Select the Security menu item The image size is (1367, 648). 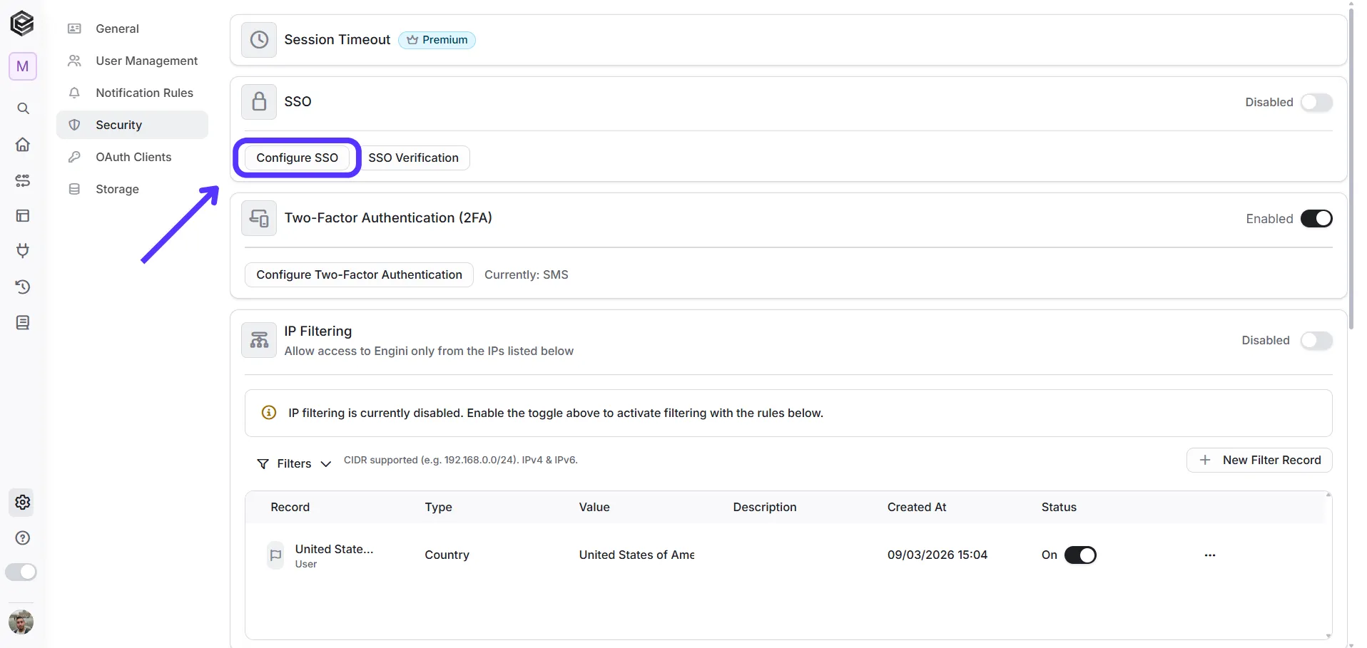[x=132, y=125]
